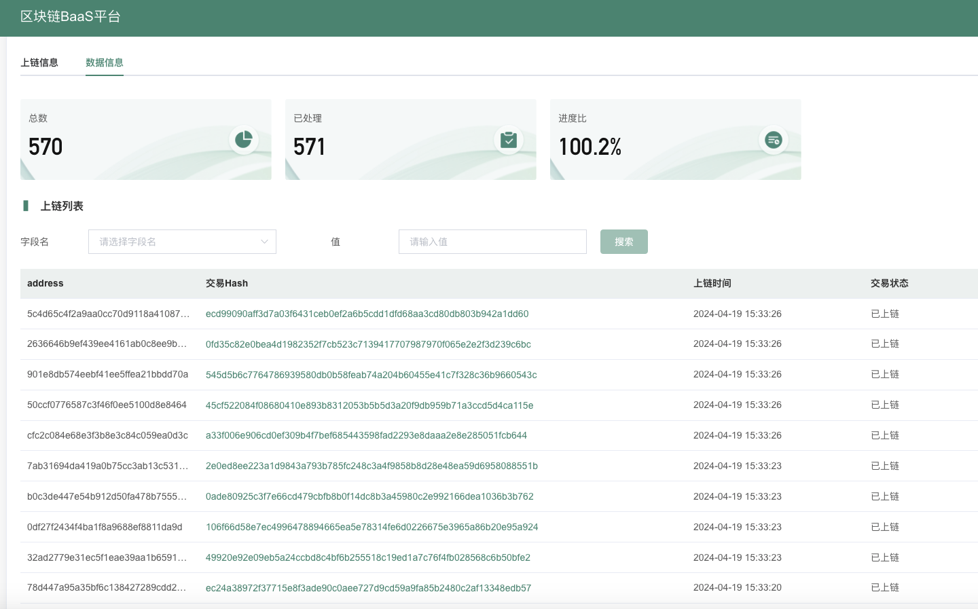Viewport: 978px width, 609px height.
Task: Select address 2636646b9ef439ee4161ab0c8ee9b…
Action: 107,344
